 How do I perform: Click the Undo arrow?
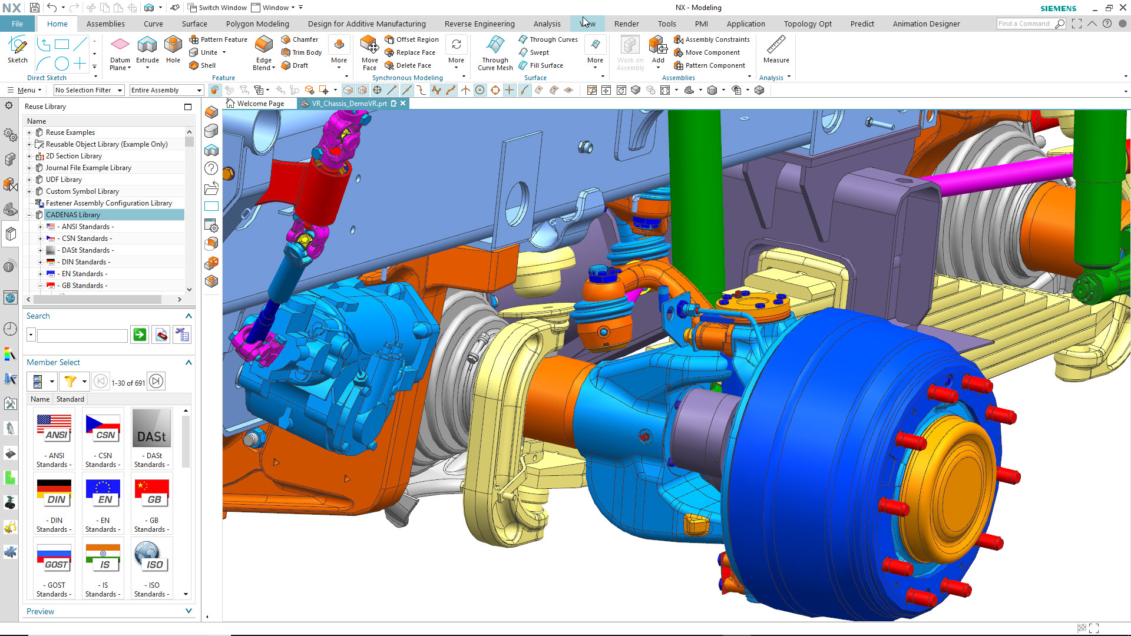[x=52, y=8]
